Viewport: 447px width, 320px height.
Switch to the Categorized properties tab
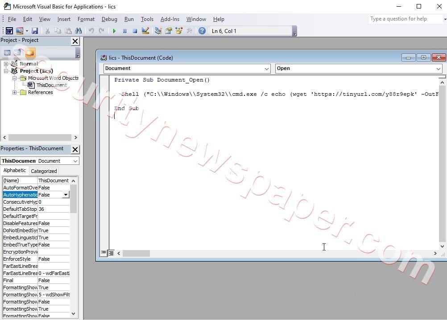[x=44, y=171]
